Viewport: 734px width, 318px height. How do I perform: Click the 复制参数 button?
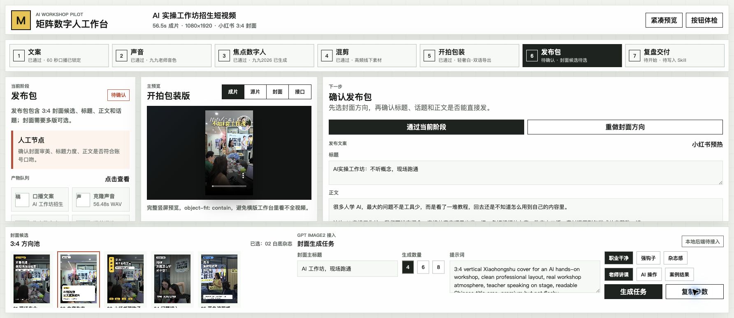tap(695, 292)
